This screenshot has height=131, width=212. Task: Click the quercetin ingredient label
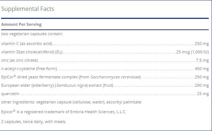click(10, 94)
